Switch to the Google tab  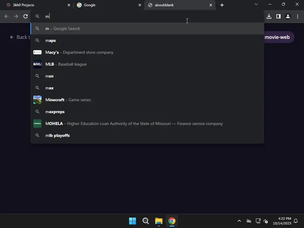coord(109,5)
